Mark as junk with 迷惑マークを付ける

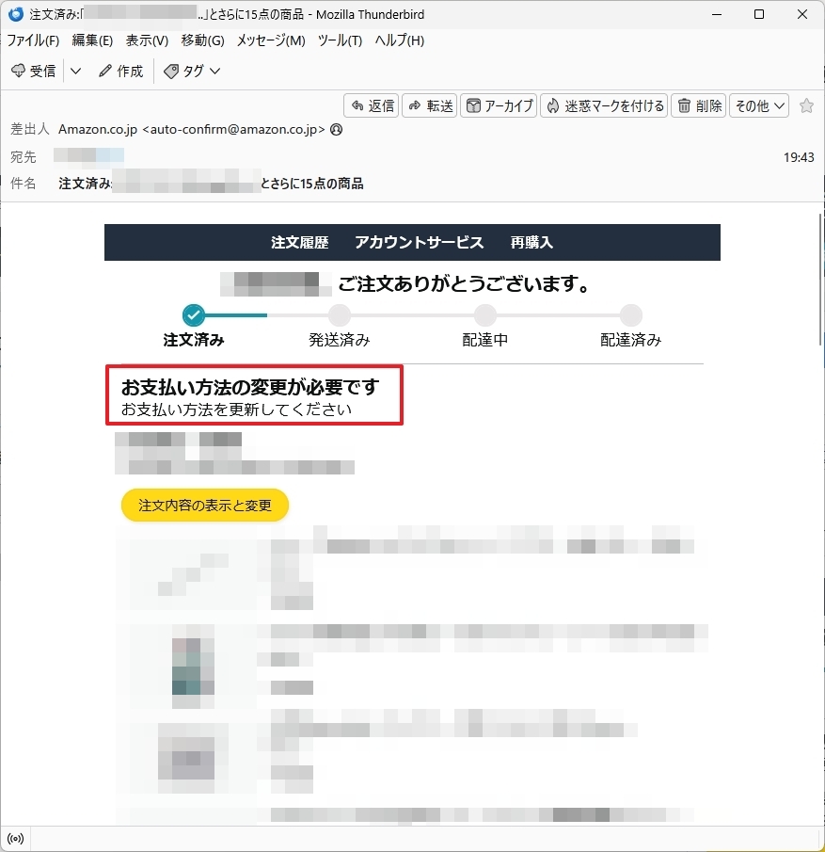tap(604, 105)
